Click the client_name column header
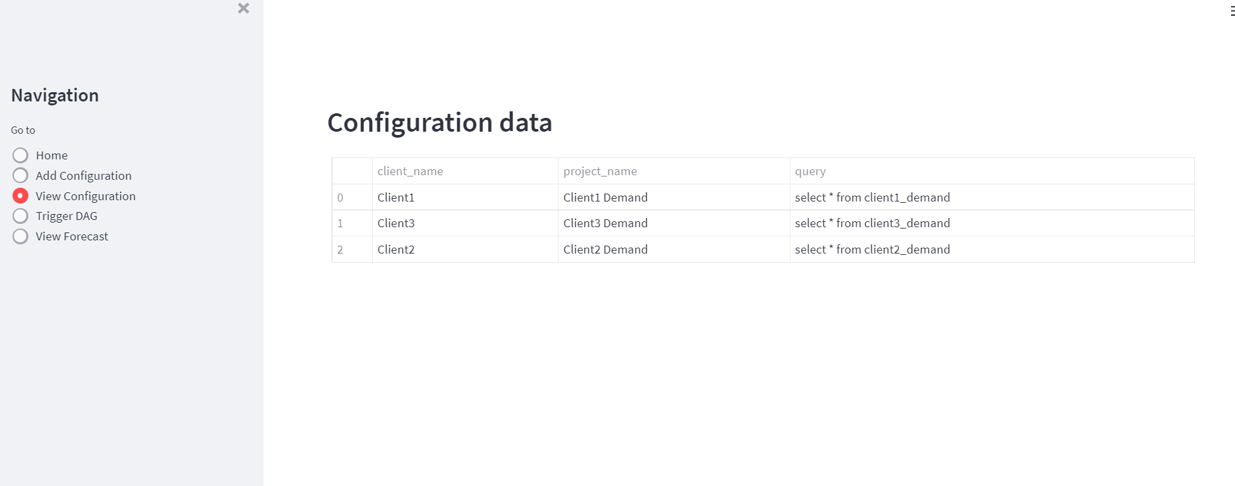The height and width of the screenshot is (486, 1235). pyautogui.click(x=410, y=171)
